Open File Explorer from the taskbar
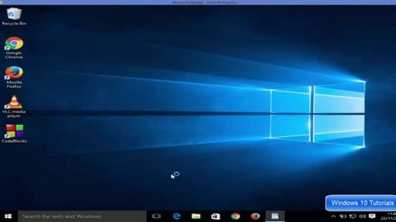The width and height of the screenshot is (396, 222). coord(196,216)
